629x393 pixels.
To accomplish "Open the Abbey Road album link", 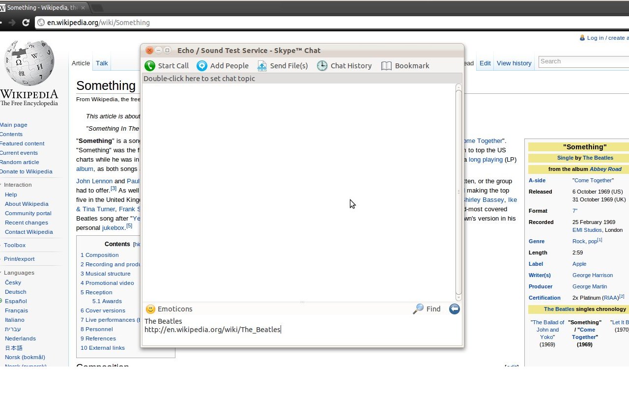I will [x=605, y=169].
